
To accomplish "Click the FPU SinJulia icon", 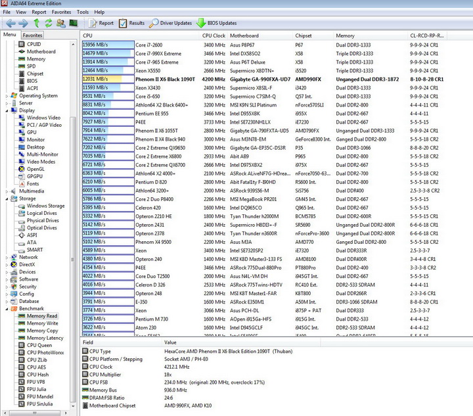I will click(22, 404).
